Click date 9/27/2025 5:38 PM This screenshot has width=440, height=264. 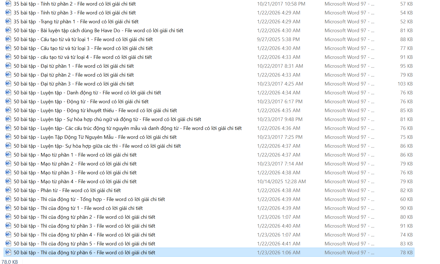278,39
